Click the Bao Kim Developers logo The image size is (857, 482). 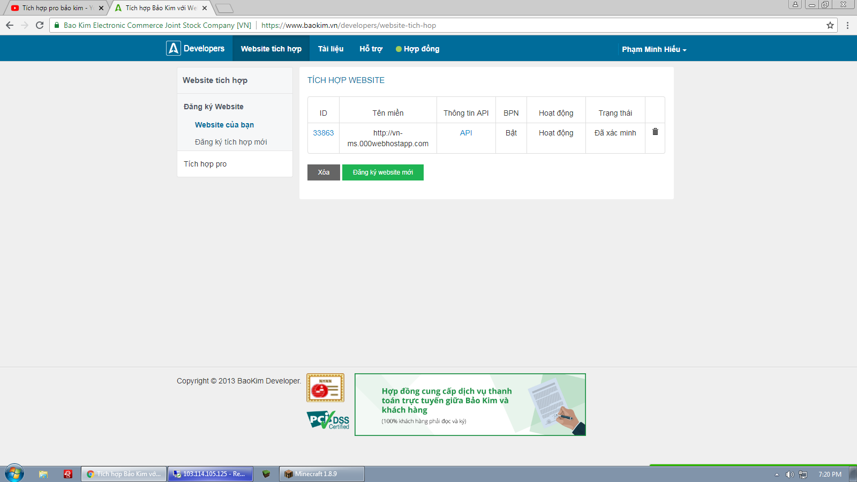coord(196,48)
